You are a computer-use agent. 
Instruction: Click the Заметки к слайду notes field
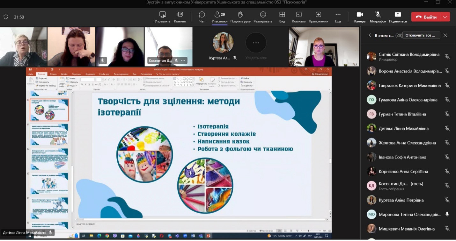[x=203, y=224]
